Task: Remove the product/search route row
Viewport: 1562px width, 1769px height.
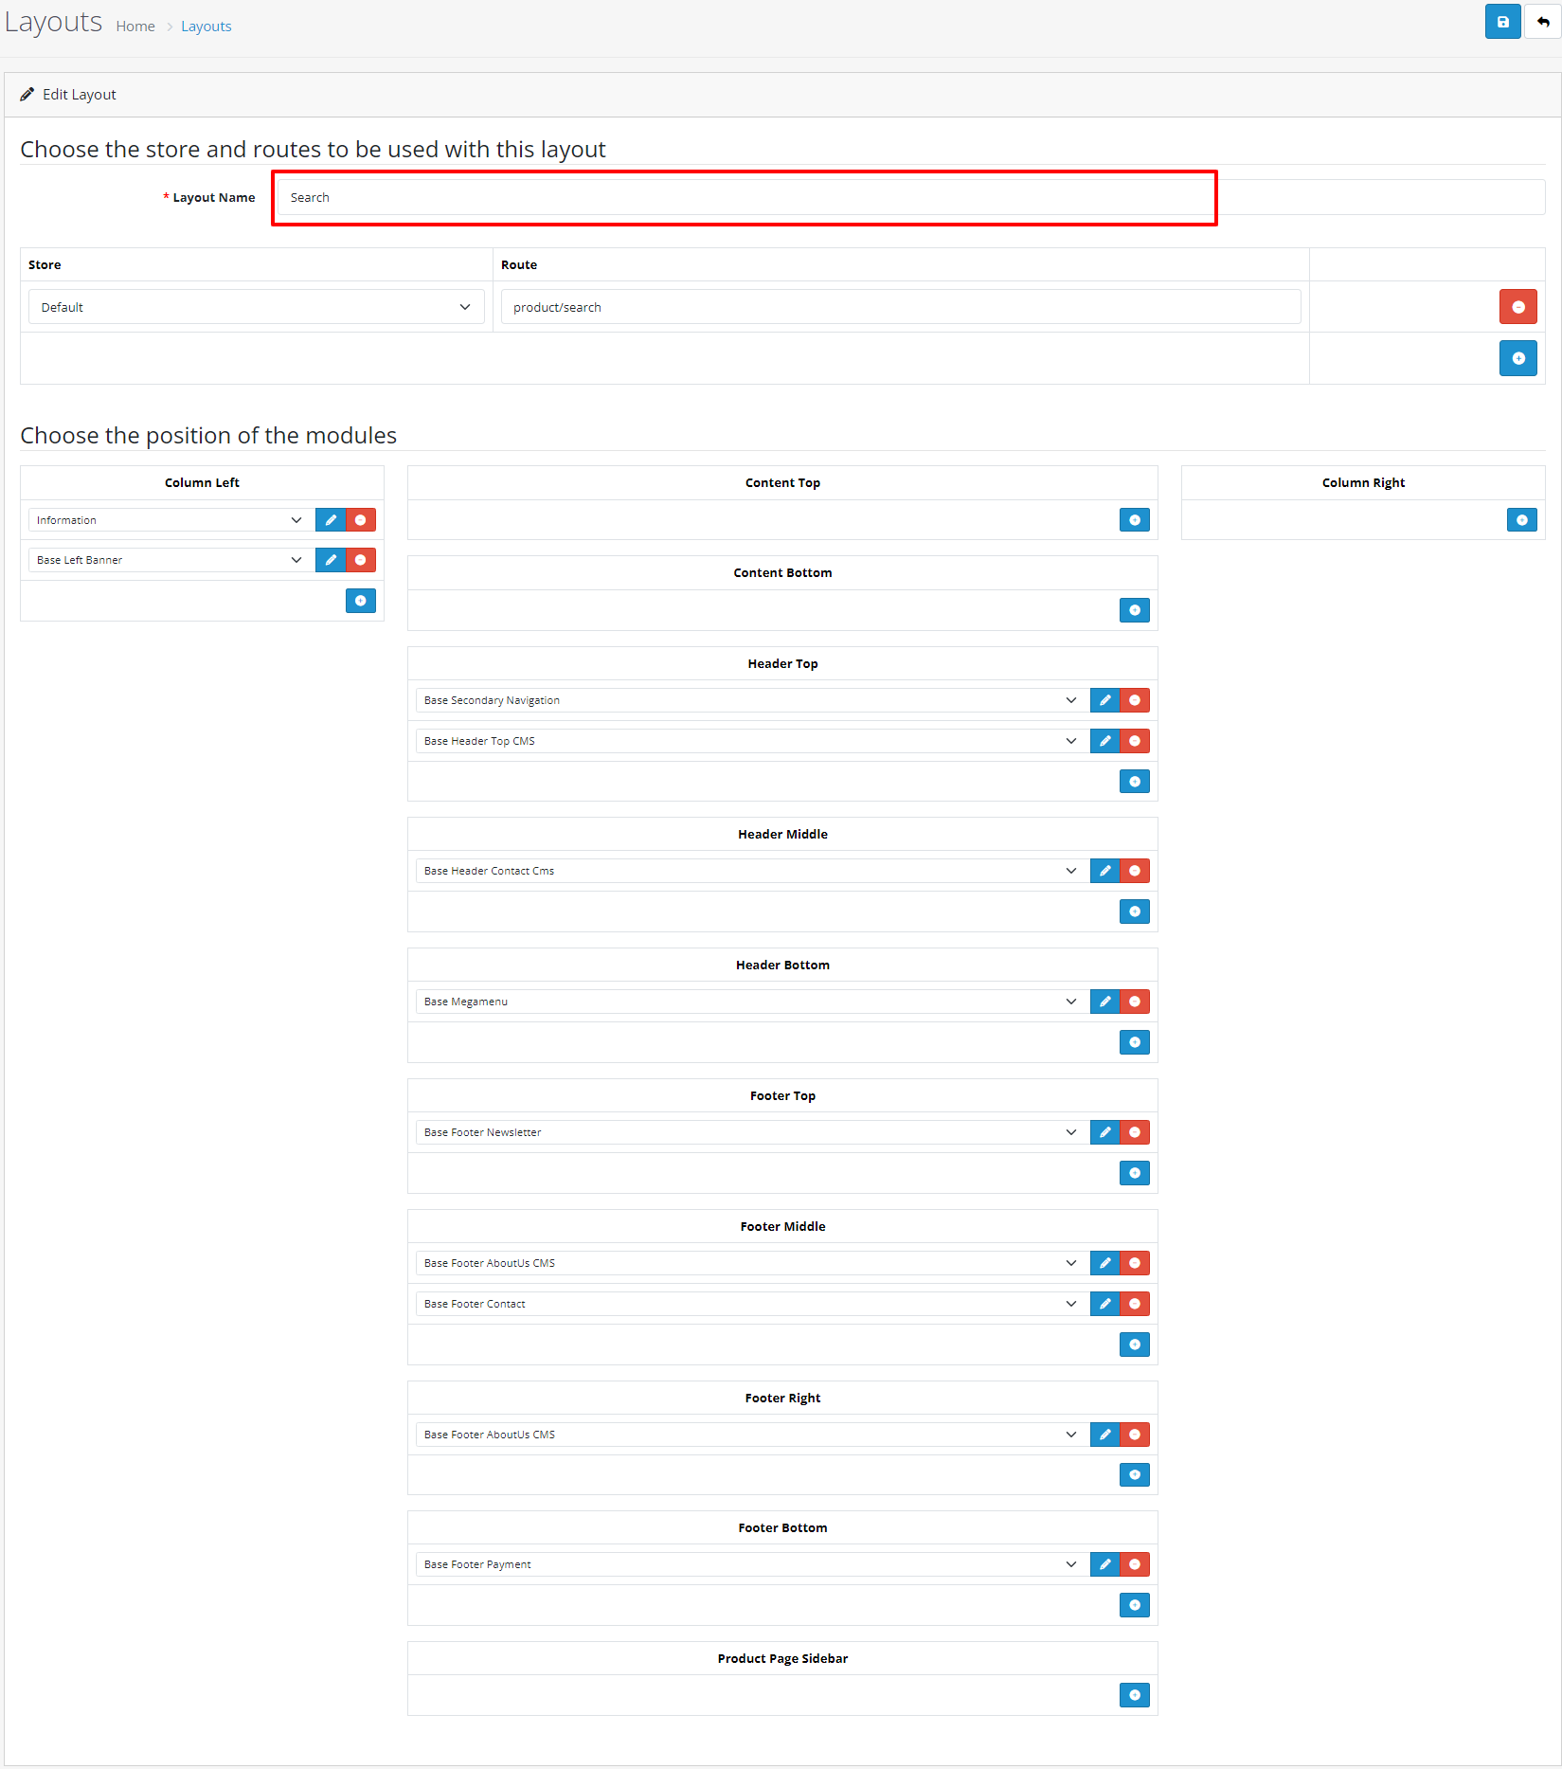Action: [1517, 307]
